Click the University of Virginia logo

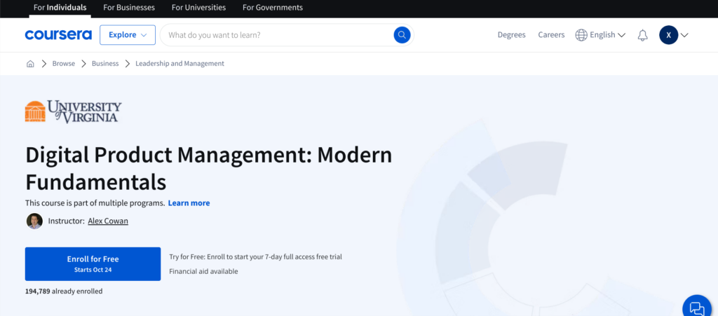tap(74, 111)
